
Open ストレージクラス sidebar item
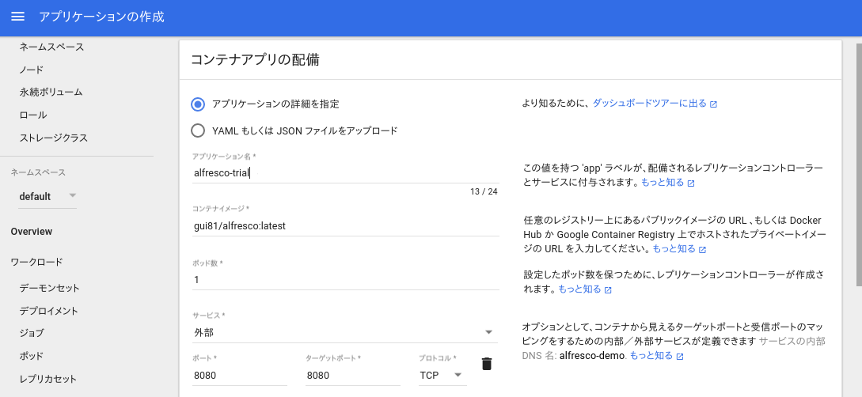tap(53, 138)
